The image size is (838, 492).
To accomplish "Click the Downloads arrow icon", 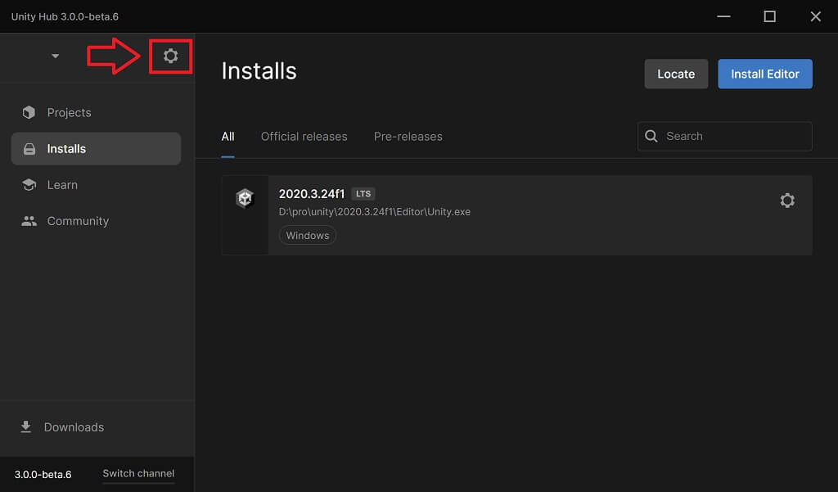I will pyautogui.click(x=25, y=427).
